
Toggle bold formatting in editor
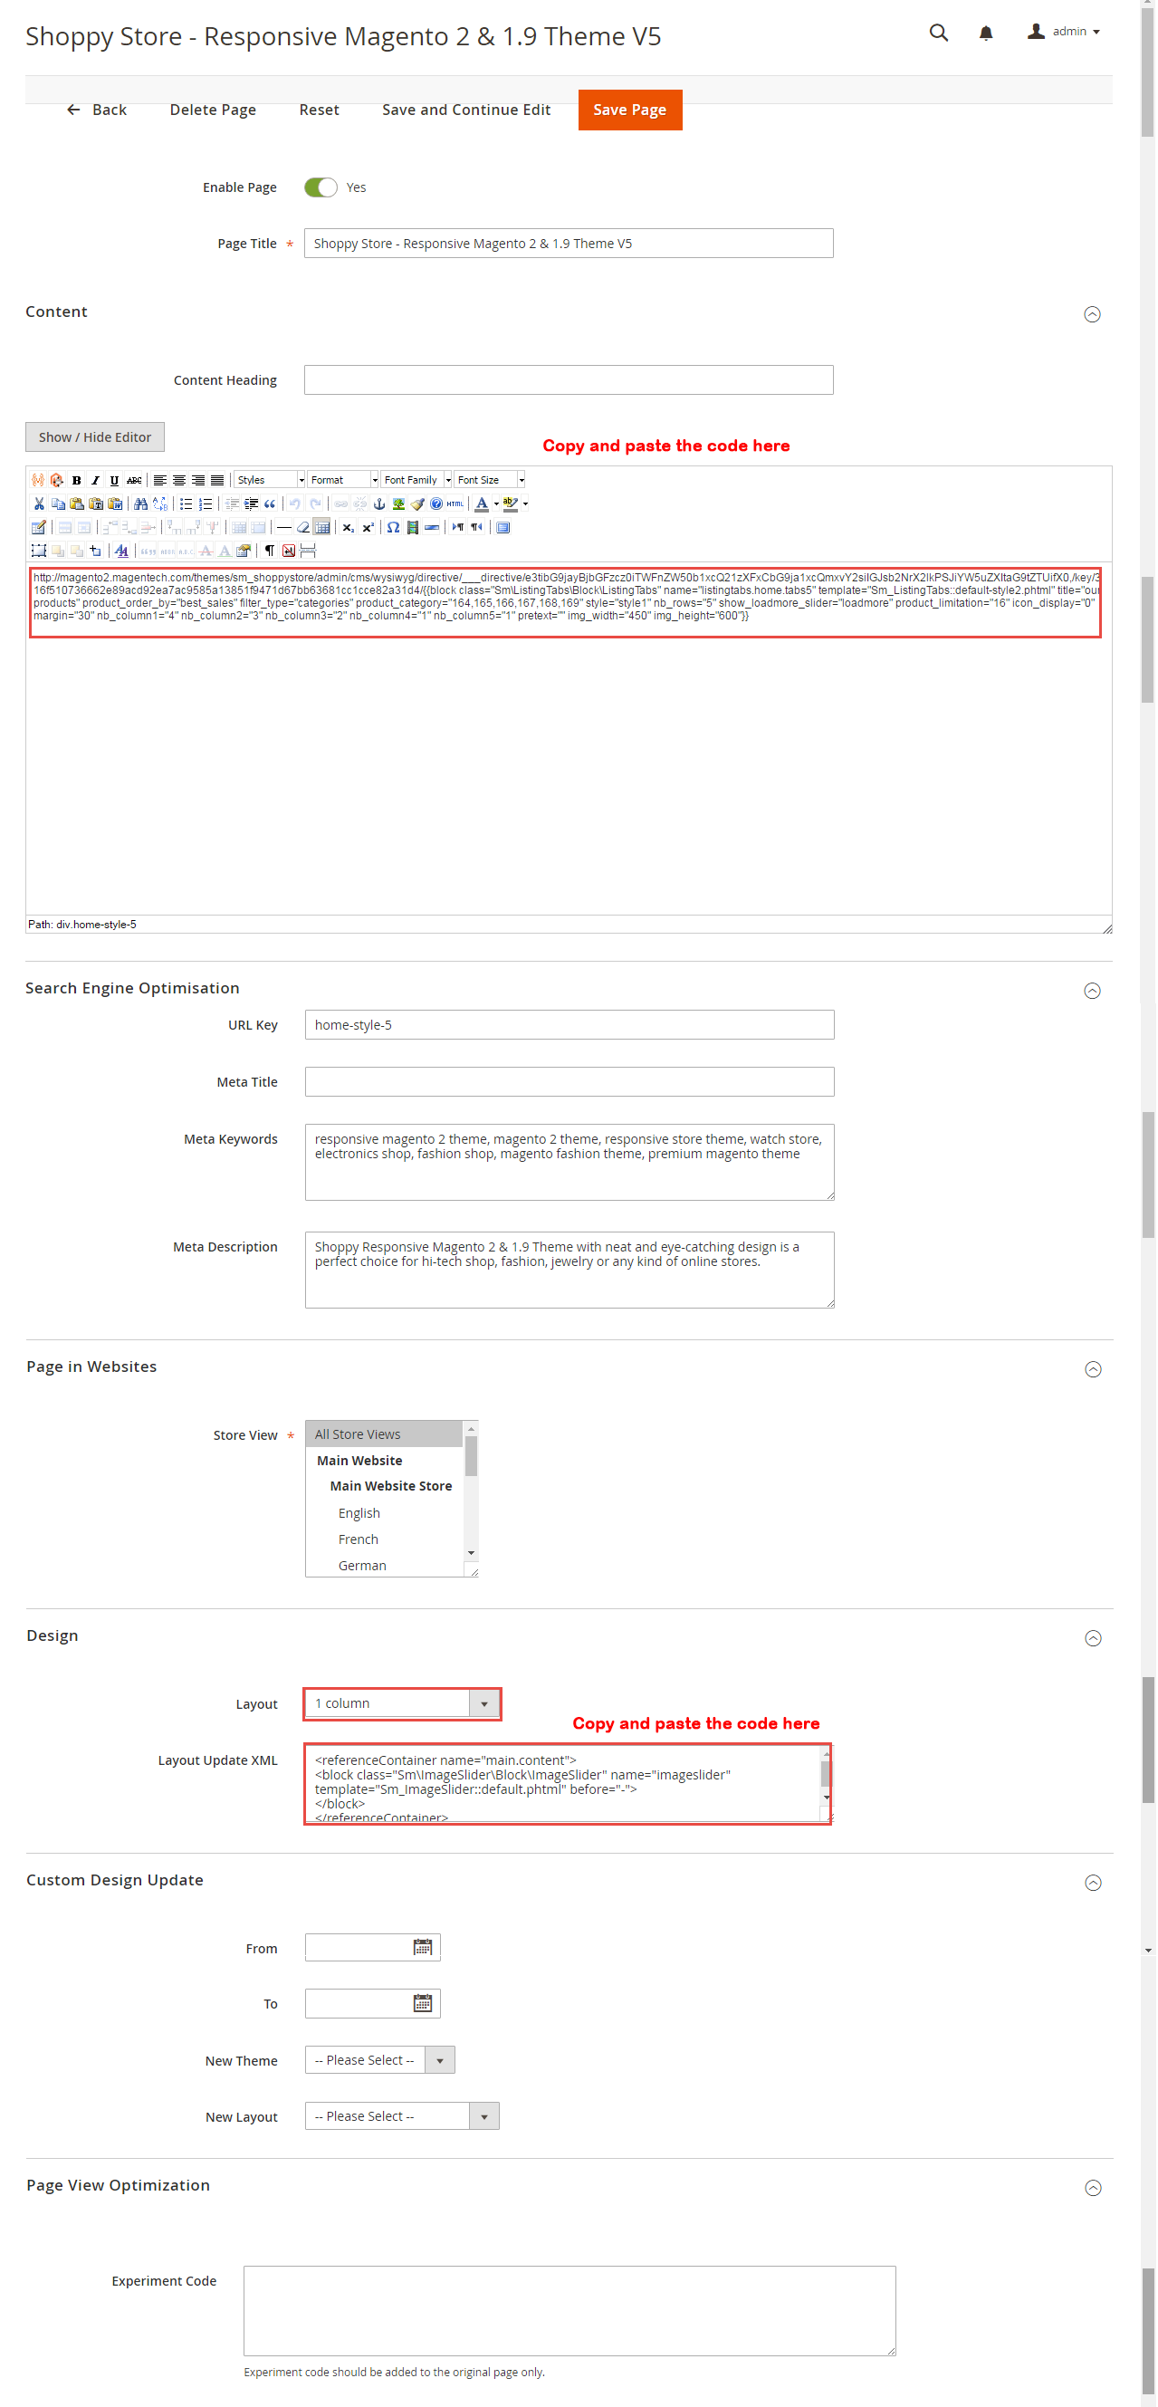coord(78,480)
